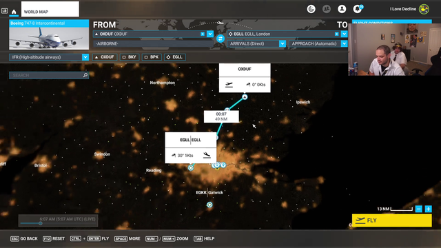Viewport: 441px width, 248px height.
Task: Select the BKY waypoint chip
Action: point(130,57)
